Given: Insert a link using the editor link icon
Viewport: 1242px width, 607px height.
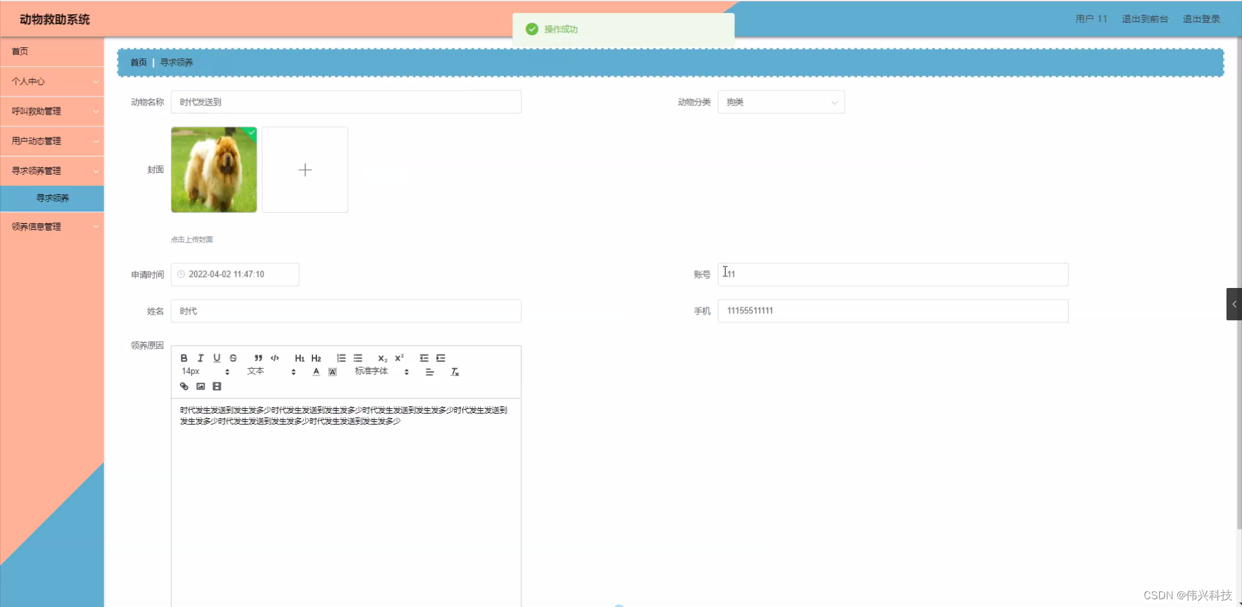Looking at the screenshot, I should [184, 386].
